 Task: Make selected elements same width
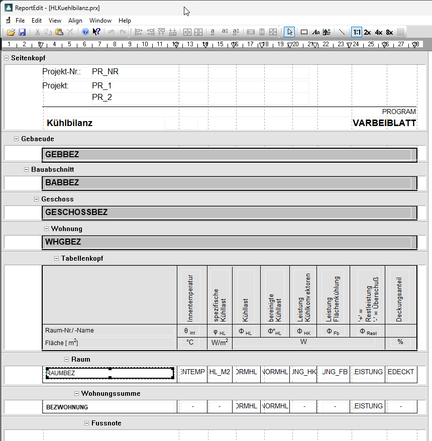251,32
